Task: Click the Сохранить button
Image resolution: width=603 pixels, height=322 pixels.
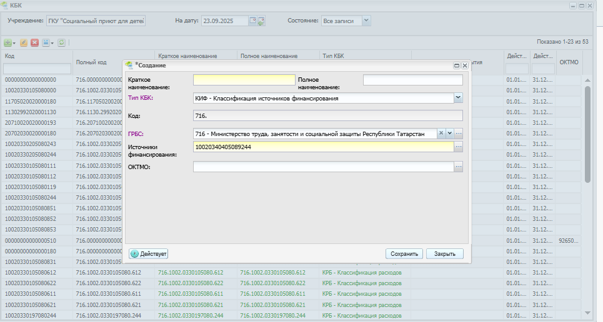Action: 404,254
